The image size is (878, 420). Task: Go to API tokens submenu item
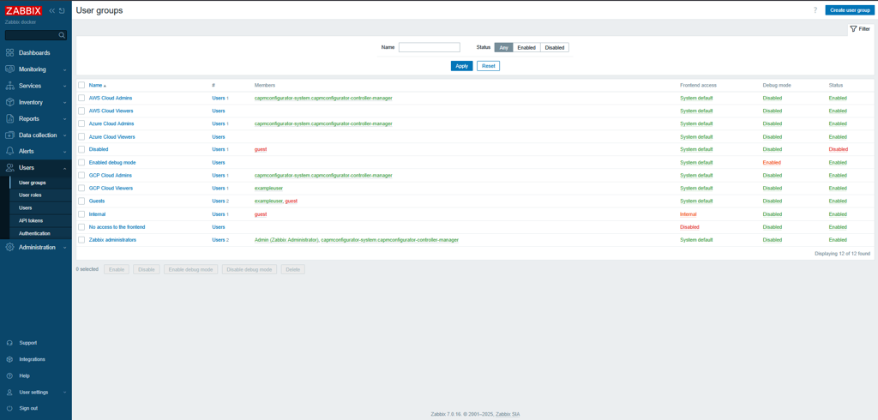tap(31, 220)
